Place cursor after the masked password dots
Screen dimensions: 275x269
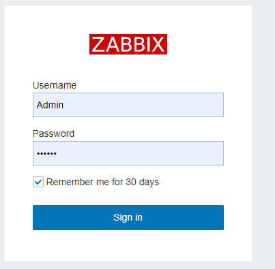[x=57, y=153]
